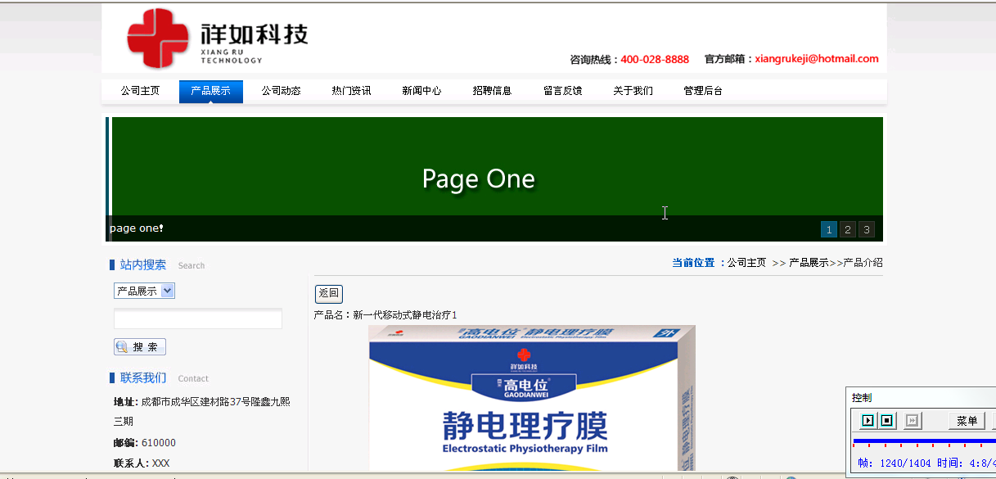Open the 公司动态 nav tab

(x=281, y=91)
